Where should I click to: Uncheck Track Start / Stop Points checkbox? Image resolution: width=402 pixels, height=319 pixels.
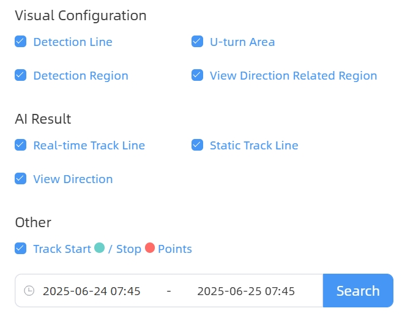(20, 249)
